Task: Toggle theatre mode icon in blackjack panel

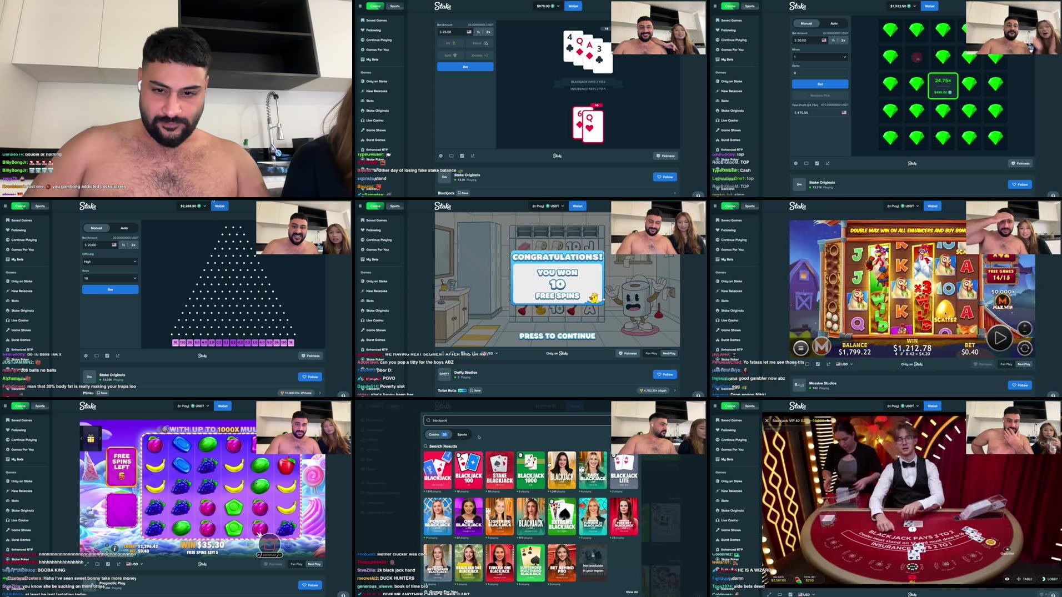Action: [451, 155]
